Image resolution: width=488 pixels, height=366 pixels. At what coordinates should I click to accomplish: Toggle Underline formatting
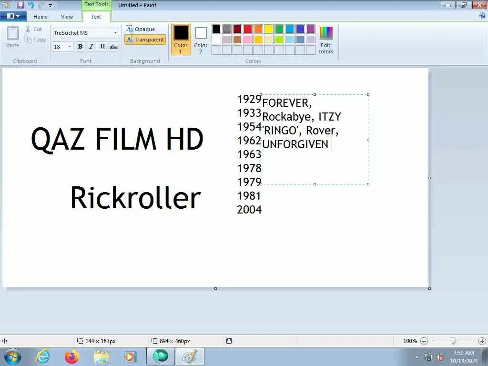tap(102, 47)
